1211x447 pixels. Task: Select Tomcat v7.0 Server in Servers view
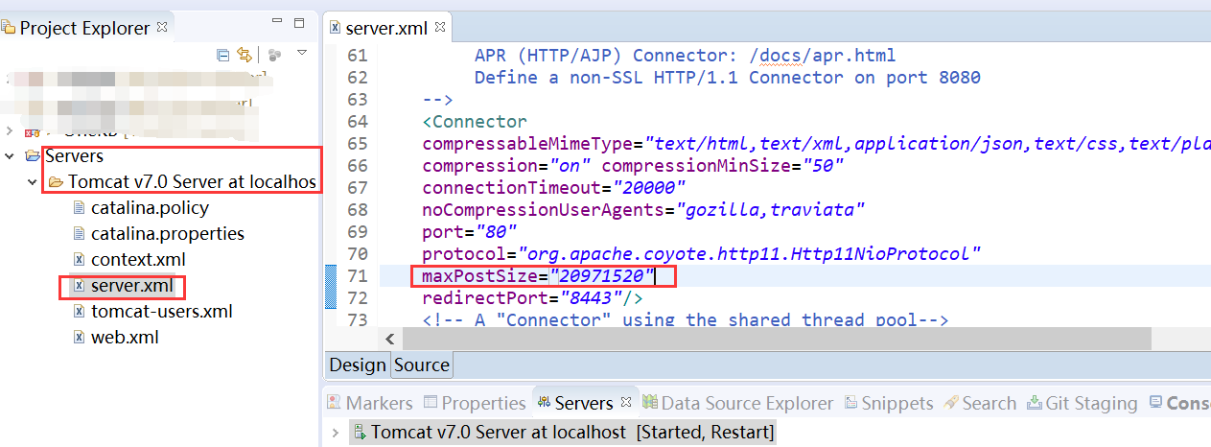pos(498,433)
